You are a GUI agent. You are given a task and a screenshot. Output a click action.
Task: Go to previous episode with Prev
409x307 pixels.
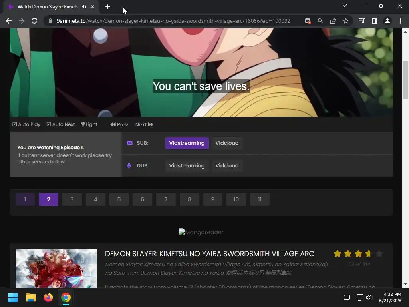tap(119, 125)
